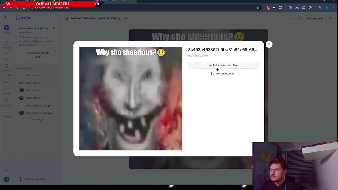Screen dimensions: 338x190
Task: Reload the page in the browser
Action: pyautogui.click(x=17, y=8)
